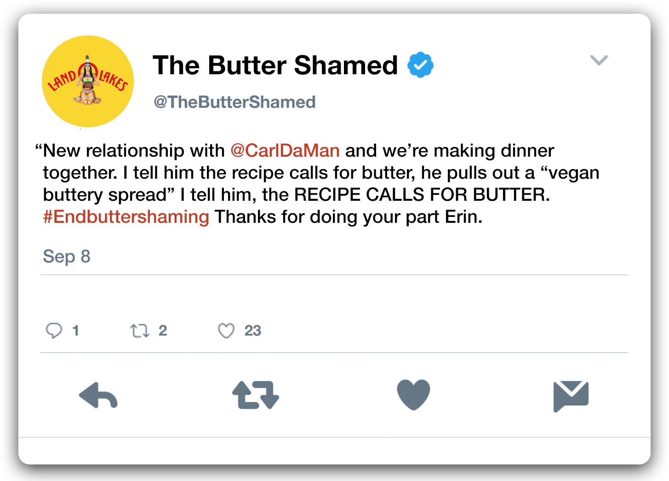Toggle retweet with the large retweet icon
Screen dimensions: 669x481
pos(256,395)
